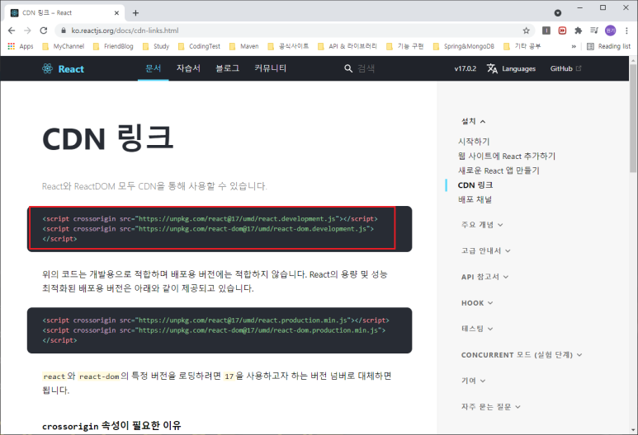Expand the 자주 묻는 질문 section
Image resolution: width=638 pixels, height=435 pixels.
point(491,406)
